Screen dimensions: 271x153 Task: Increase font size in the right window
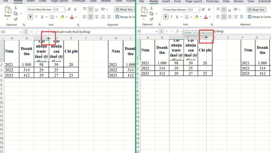[203, 10]
